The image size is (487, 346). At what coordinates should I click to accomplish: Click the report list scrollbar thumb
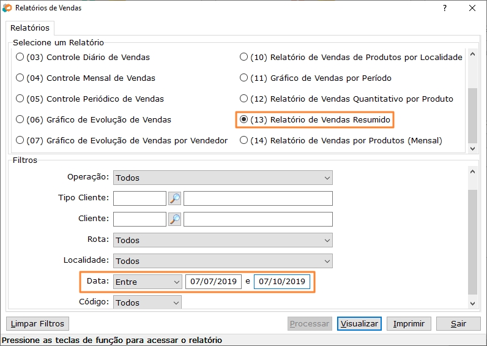point(473,116)
